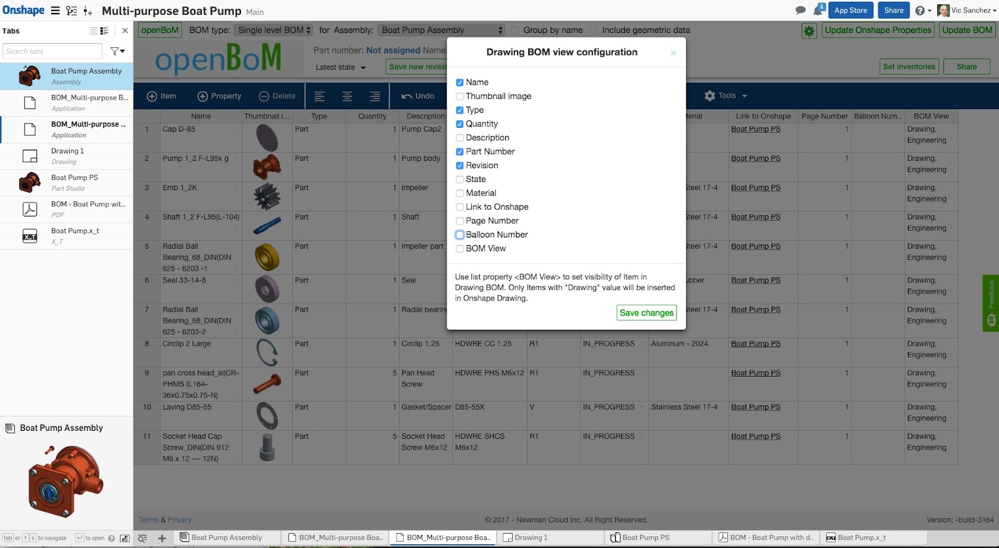
Task: Select the X_T file icon for Boat Pump.x_t
Action: point(30,236)
